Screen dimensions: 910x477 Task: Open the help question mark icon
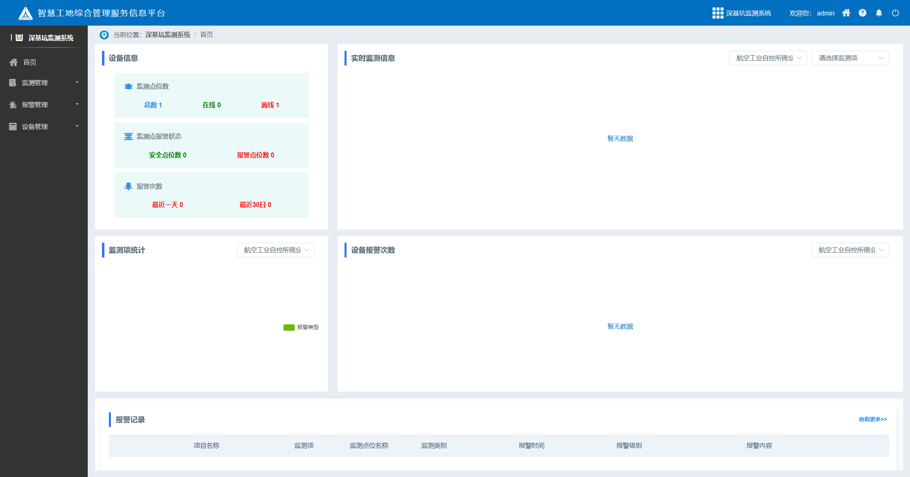click(862, 13)
